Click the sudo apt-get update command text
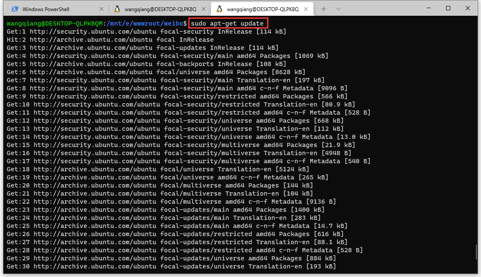 pyautogui.click(x=228, y=23)
